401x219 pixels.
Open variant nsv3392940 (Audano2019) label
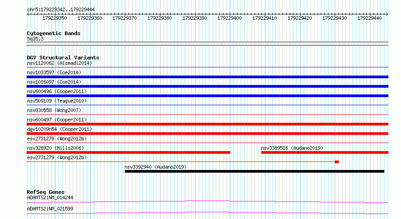(155, 167)
